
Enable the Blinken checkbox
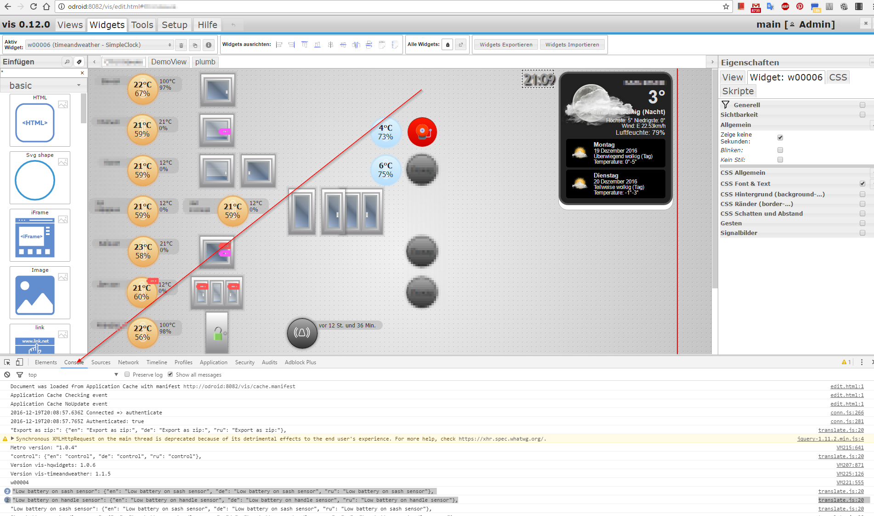click(780, 150)
